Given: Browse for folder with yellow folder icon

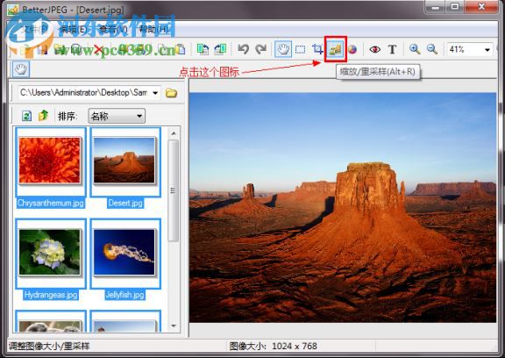Looking at the screenshot, I should [171, 93].
